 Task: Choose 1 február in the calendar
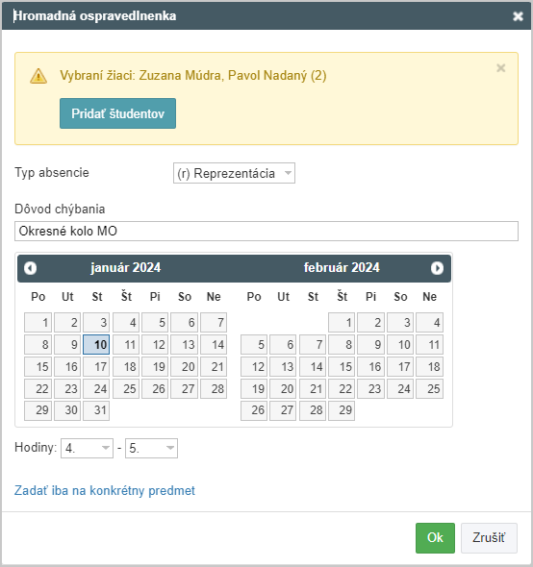(x=342, y=322)
